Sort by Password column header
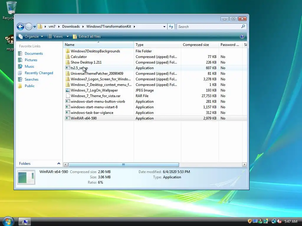Viewport: 302px width, 226px height. [231, 45]
